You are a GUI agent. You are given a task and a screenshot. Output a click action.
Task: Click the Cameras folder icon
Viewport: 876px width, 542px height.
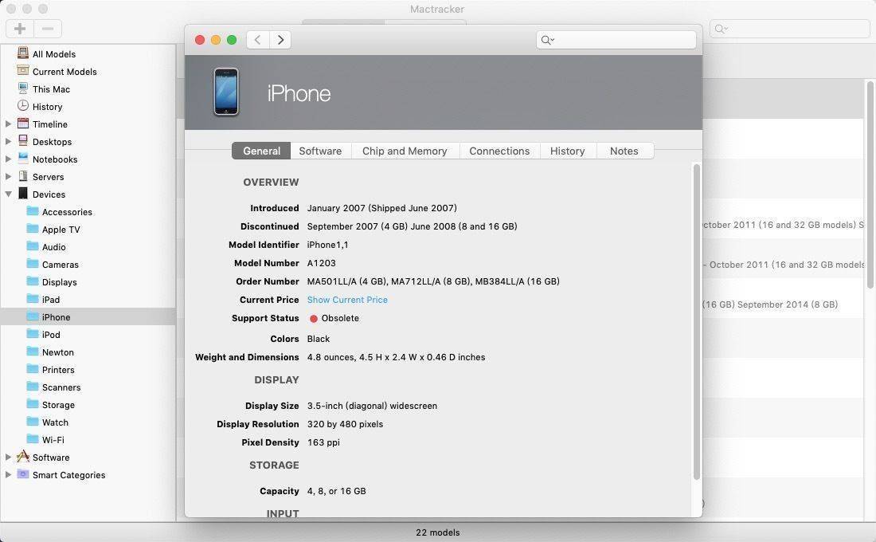[x=33, y=264]
